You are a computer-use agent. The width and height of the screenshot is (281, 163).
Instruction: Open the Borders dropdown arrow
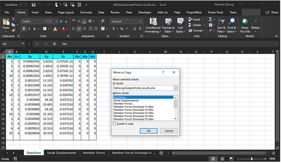(49, 29)
